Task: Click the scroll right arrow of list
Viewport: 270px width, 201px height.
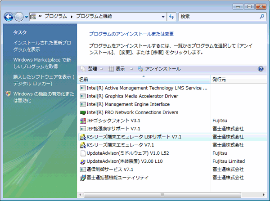Action: point(264,195)
